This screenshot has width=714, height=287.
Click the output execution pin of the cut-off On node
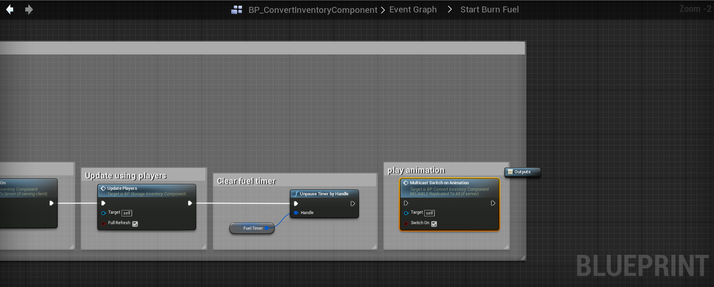52,203
